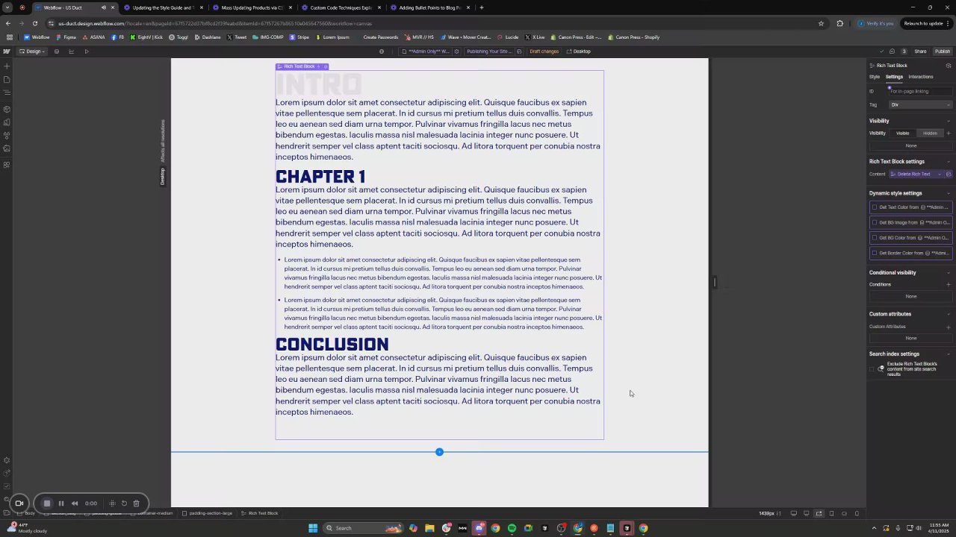Add a custom attribute with plus icon
Screen dimensions: 956x537
click(x=949, y=327)
